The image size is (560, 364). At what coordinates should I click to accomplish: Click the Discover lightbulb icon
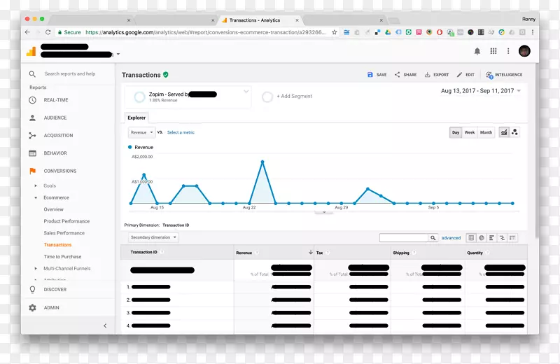(x=32, y=290)
